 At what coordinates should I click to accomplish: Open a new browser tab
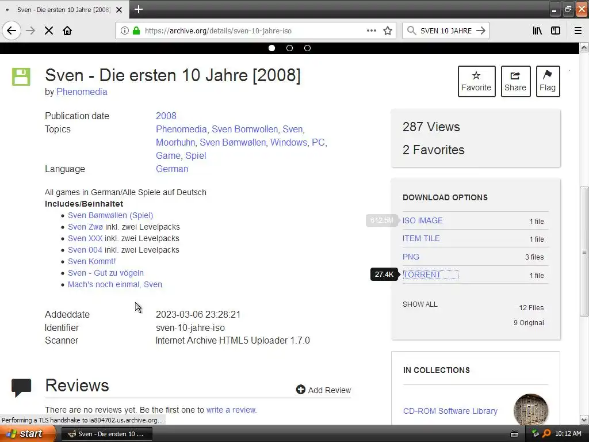point(138,9)
